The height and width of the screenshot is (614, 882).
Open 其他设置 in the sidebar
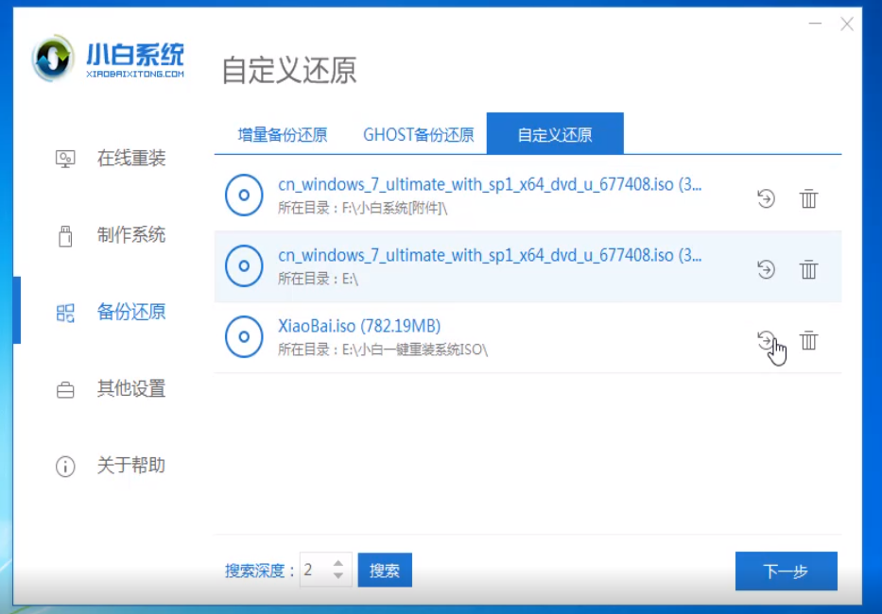coord(130,388)
